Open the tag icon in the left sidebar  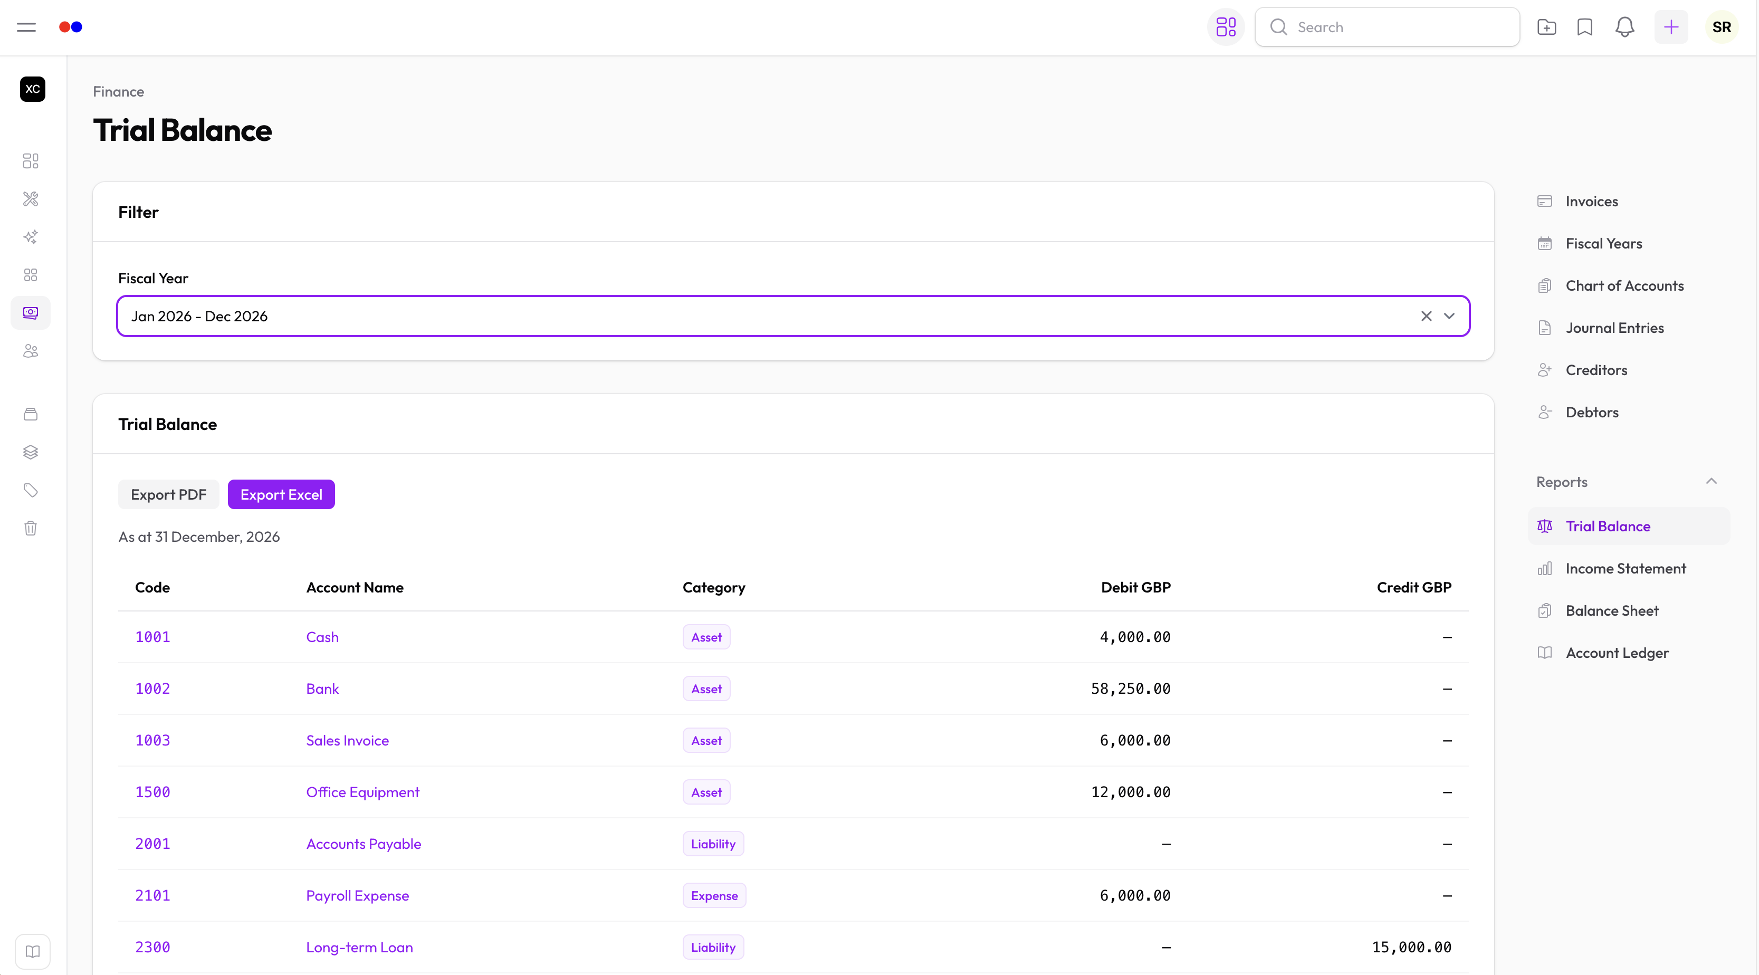(31, 490)
